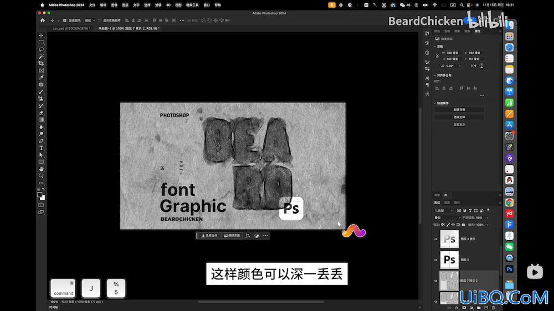This screenshot has width=554, height=311.
Task: Collapse the 对齐并分布 section
Action: click(434, 75)
